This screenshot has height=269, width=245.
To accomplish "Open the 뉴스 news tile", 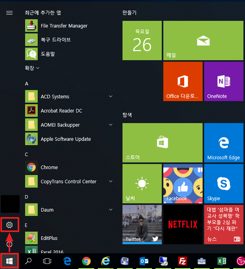I will (224, 225).
